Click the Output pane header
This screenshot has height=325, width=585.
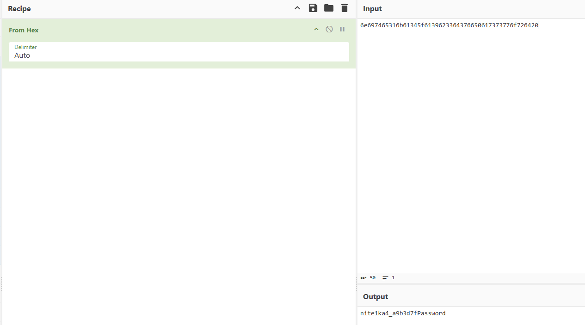click(376, 297)
